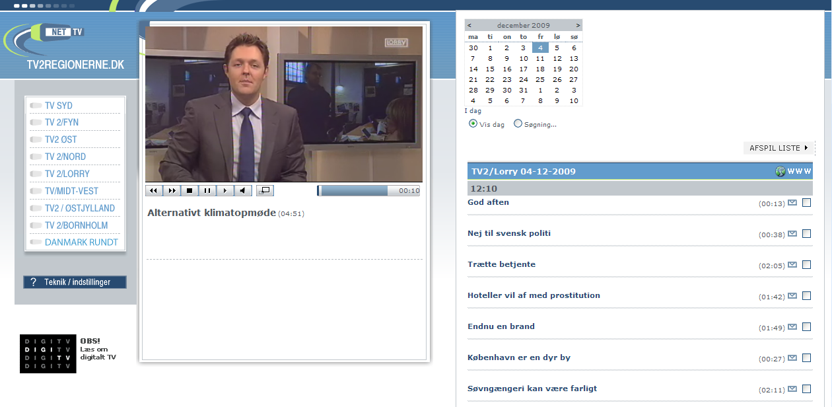Check the box for God aften
Image resolution: width=832 pixels, height=407 pixels.
(806, 203)
